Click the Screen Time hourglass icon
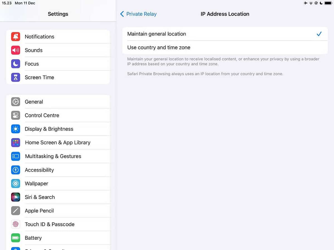Image resolution: width=334 pixels, height=250 pixels. [x=15, y=77]
